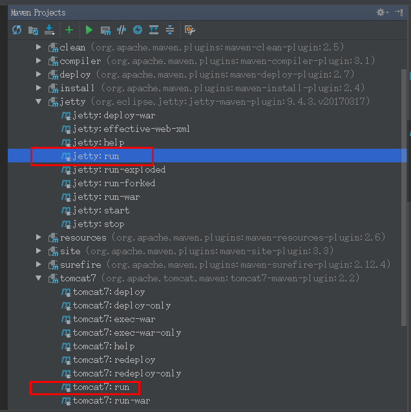Select jetty:stop goal
Image resolution: width=411 pixels, height=412 pixels.
tap(92, 224)
